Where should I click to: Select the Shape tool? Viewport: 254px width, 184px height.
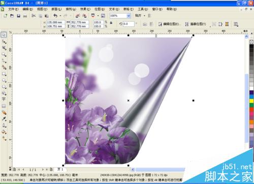coord(4,42)
